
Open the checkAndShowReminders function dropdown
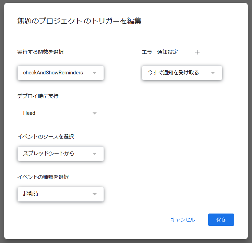[61, 73]
